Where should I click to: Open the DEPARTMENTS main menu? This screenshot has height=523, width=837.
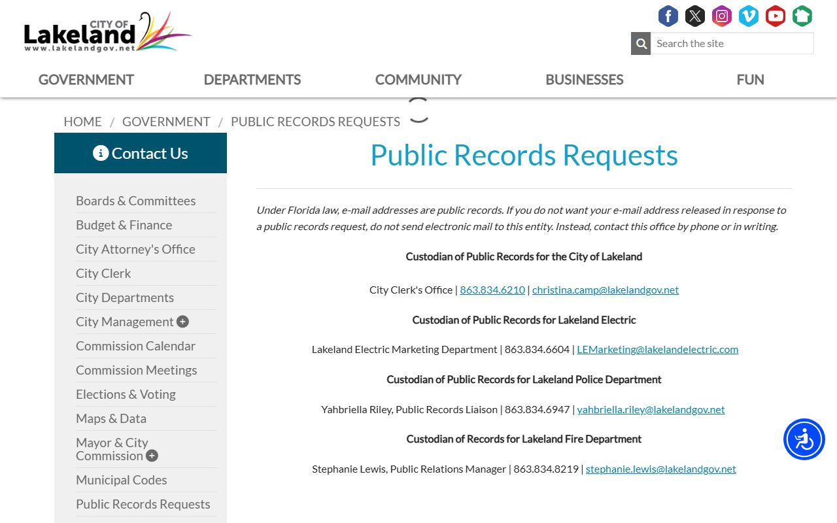(x=252, y=80)
